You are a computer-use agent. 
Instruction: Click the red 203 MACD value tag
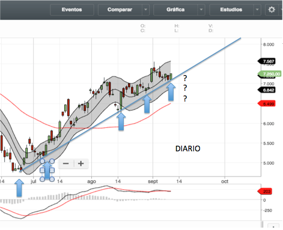[265, 192]
